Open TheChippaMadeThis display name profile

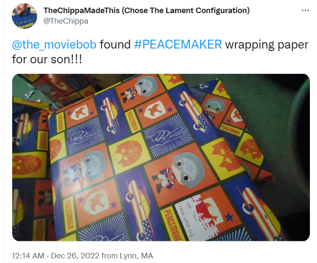pyautogui.click(x=81, y=10)
